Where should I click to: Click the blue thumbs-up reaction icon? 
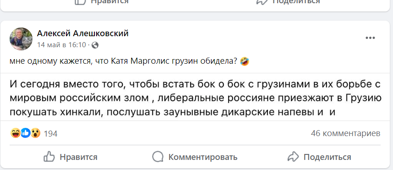tap(25, 133)
